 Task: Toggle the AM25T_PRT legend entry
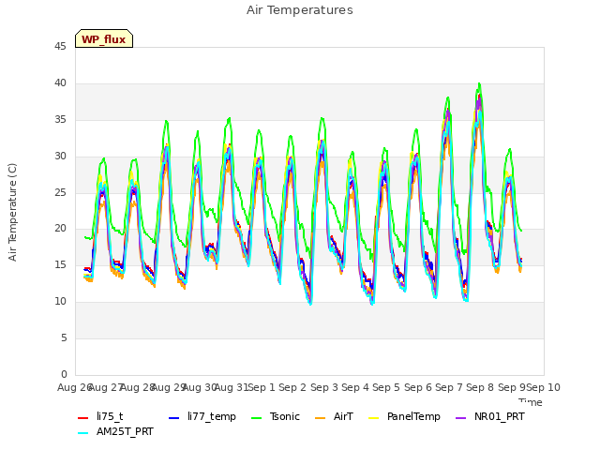point(115,431)
